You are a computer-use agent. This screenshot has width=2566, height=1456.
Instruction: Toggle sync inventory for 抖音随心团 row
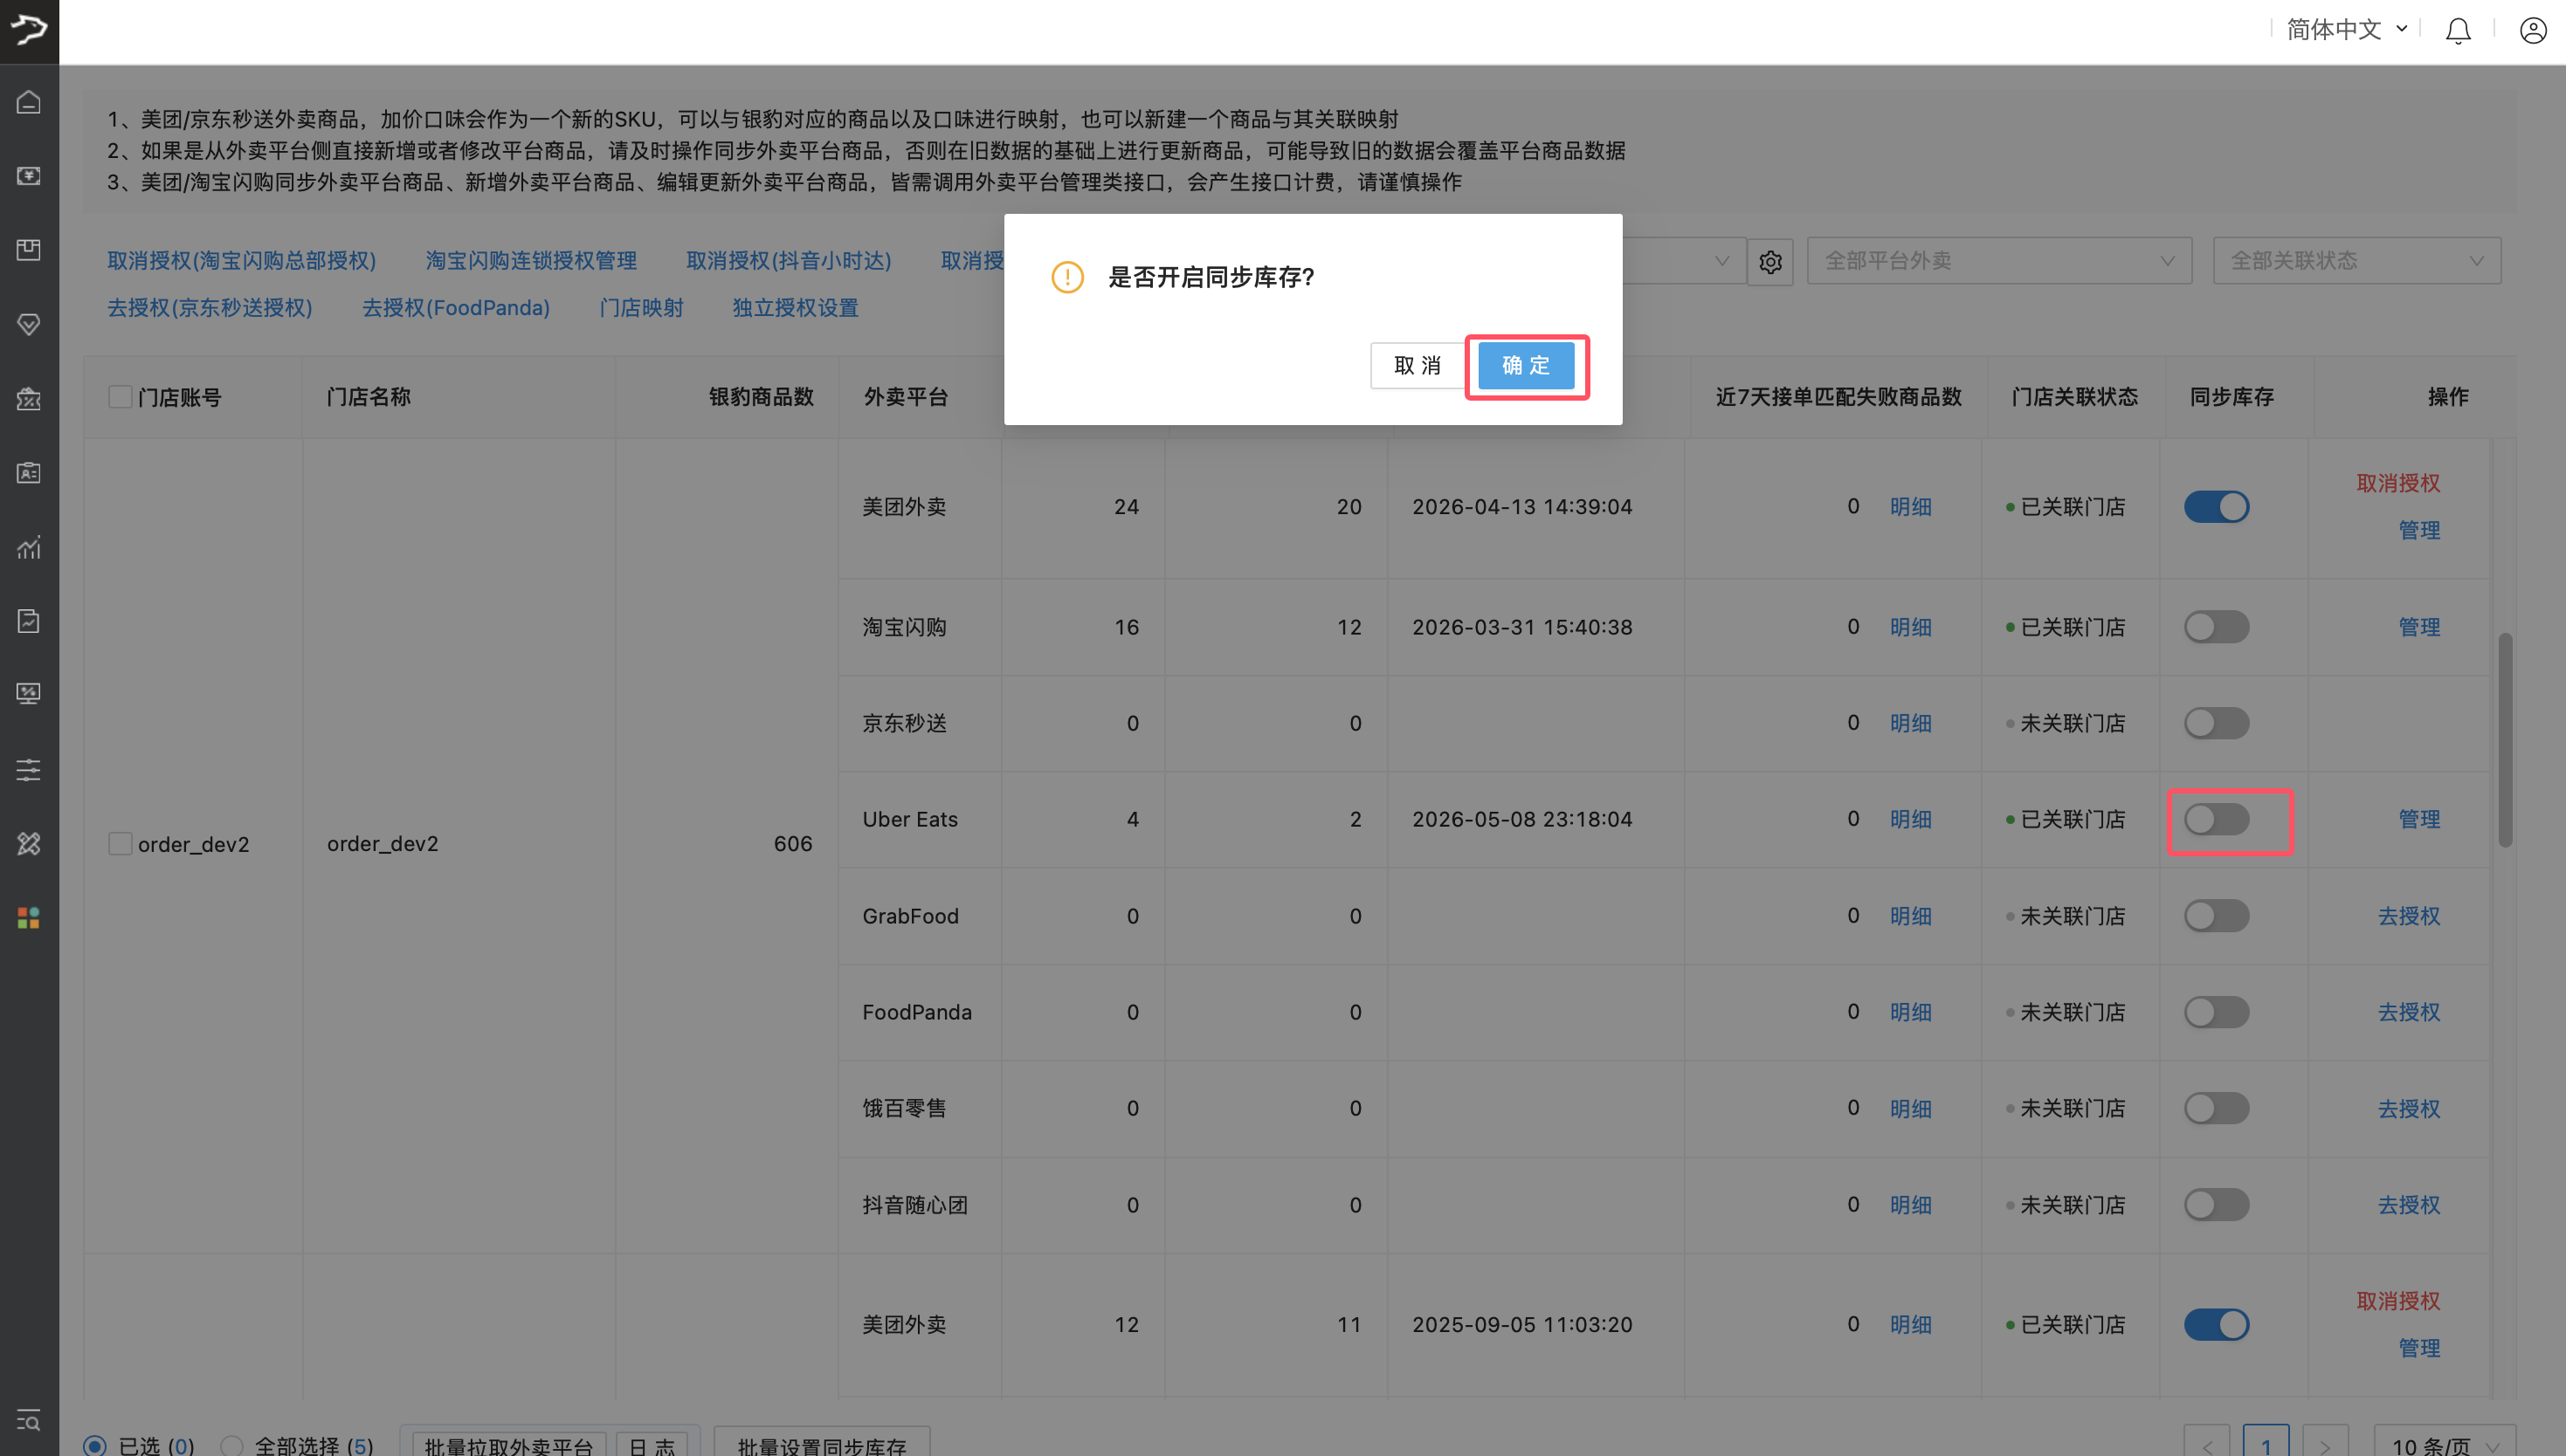[x=2216, y=1205]
